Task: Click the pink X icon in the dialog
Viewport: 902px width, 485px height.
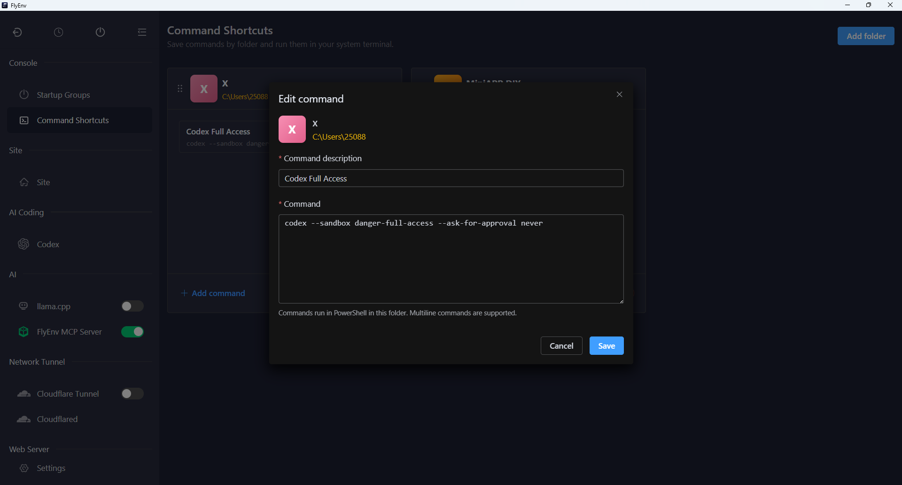Action: (292, 129)
